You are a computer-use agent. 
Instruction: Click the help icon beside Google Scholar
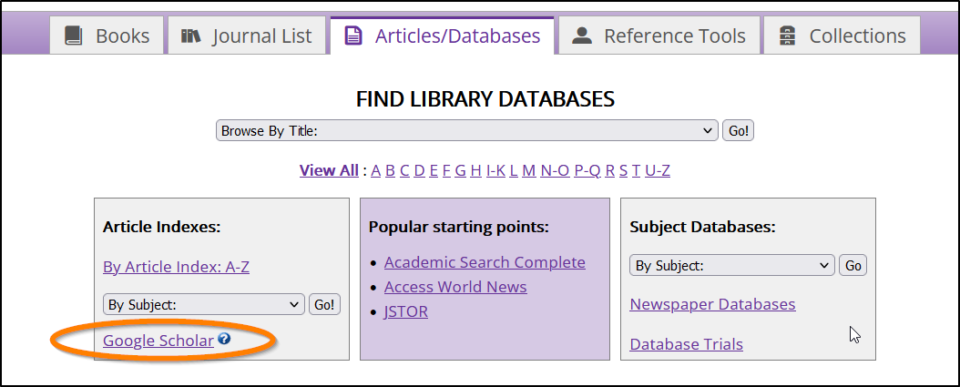(224, 340)
